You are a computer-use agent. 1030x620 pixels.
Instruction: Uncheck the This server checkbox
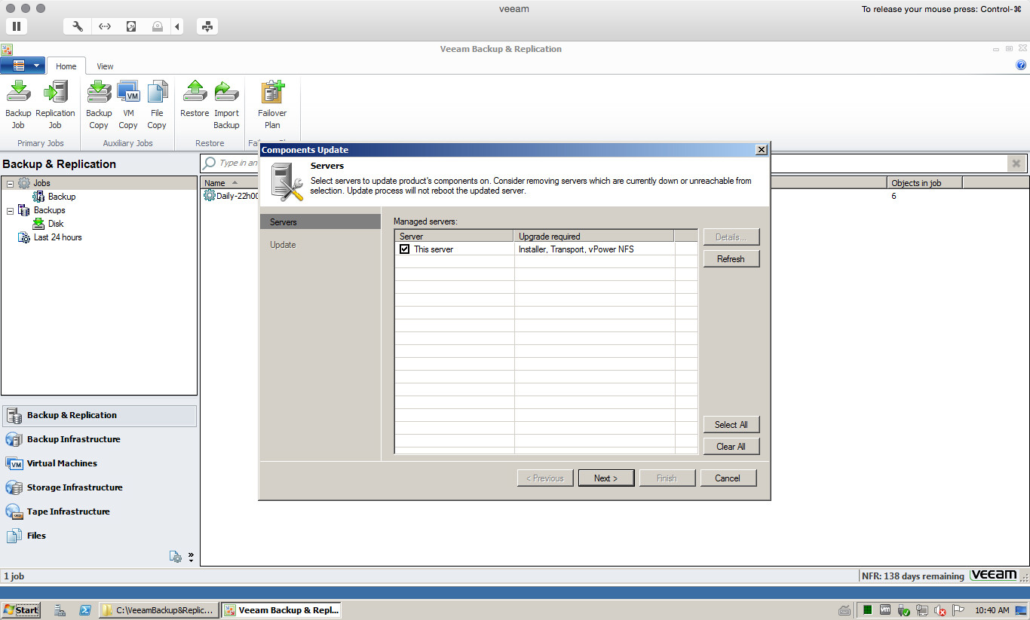tap(405, 249)
